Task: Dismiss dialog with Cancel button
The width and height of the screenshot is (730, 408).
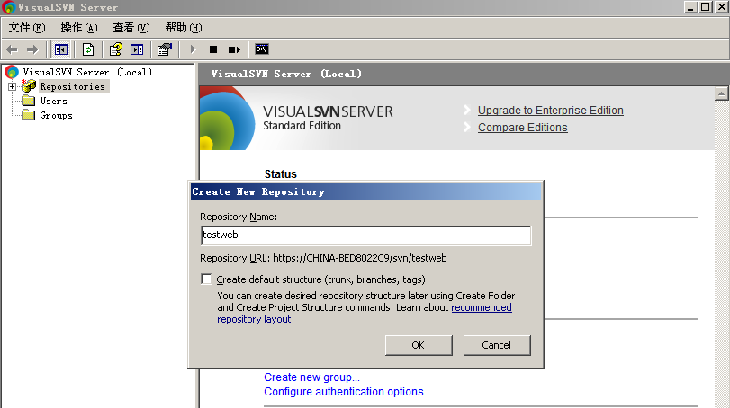Action: [x=496, y=345]
